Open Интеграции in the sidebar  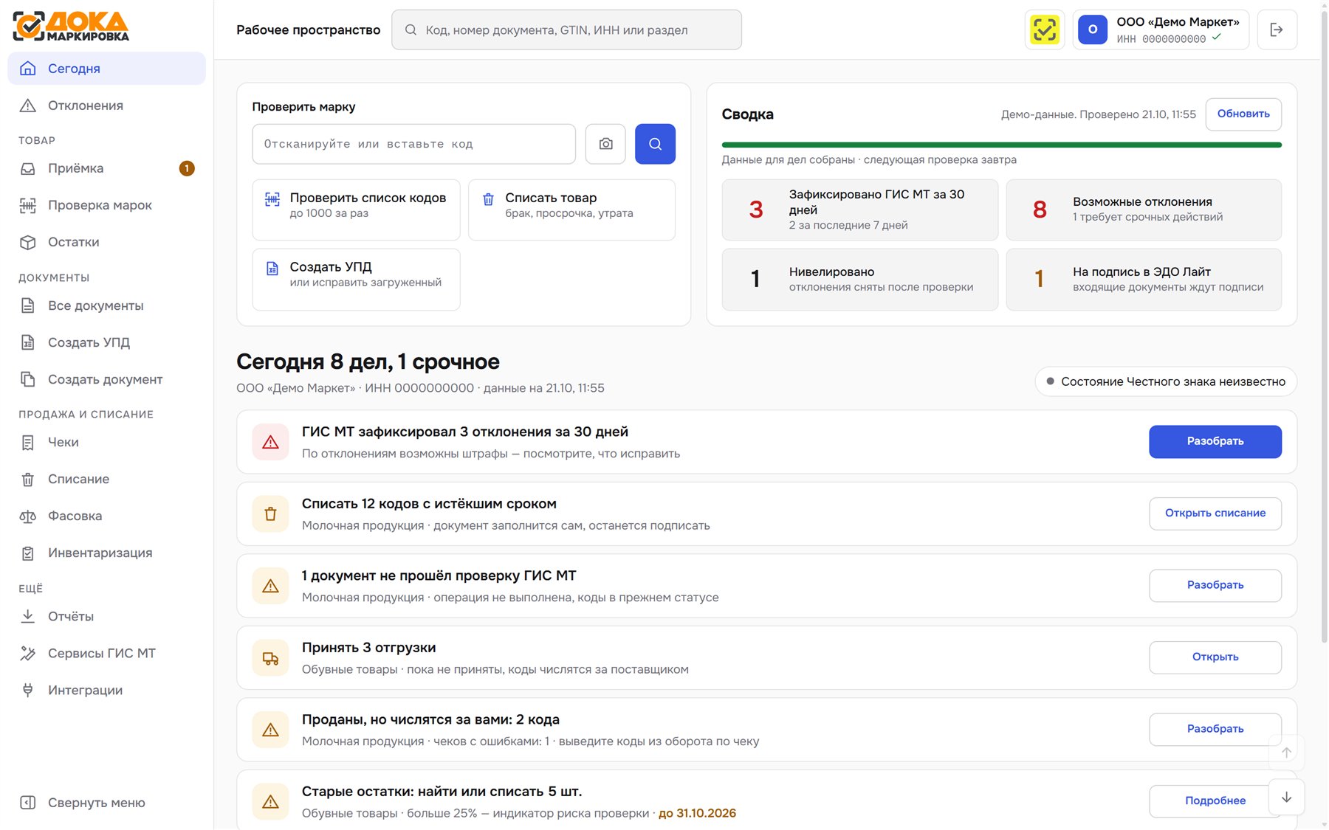click(x=107, y=690)
